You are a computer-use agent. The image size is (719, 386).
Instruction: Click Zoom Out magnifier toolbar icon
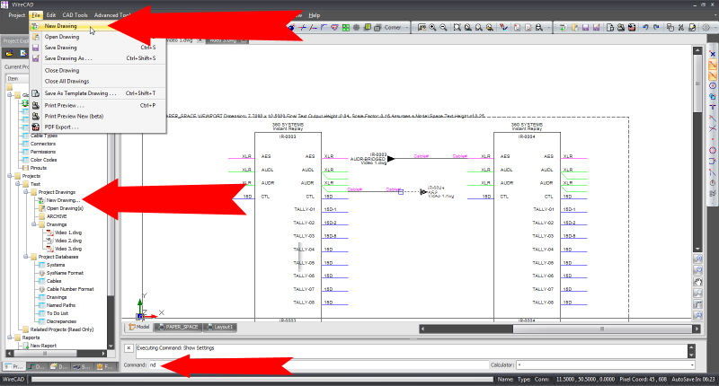443,28
